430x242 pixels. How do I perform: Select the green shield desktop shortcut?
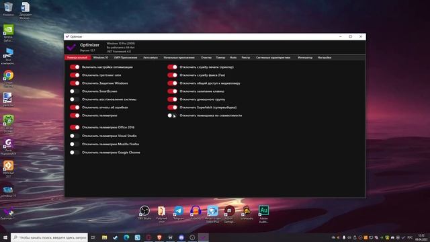click(8, 124)
